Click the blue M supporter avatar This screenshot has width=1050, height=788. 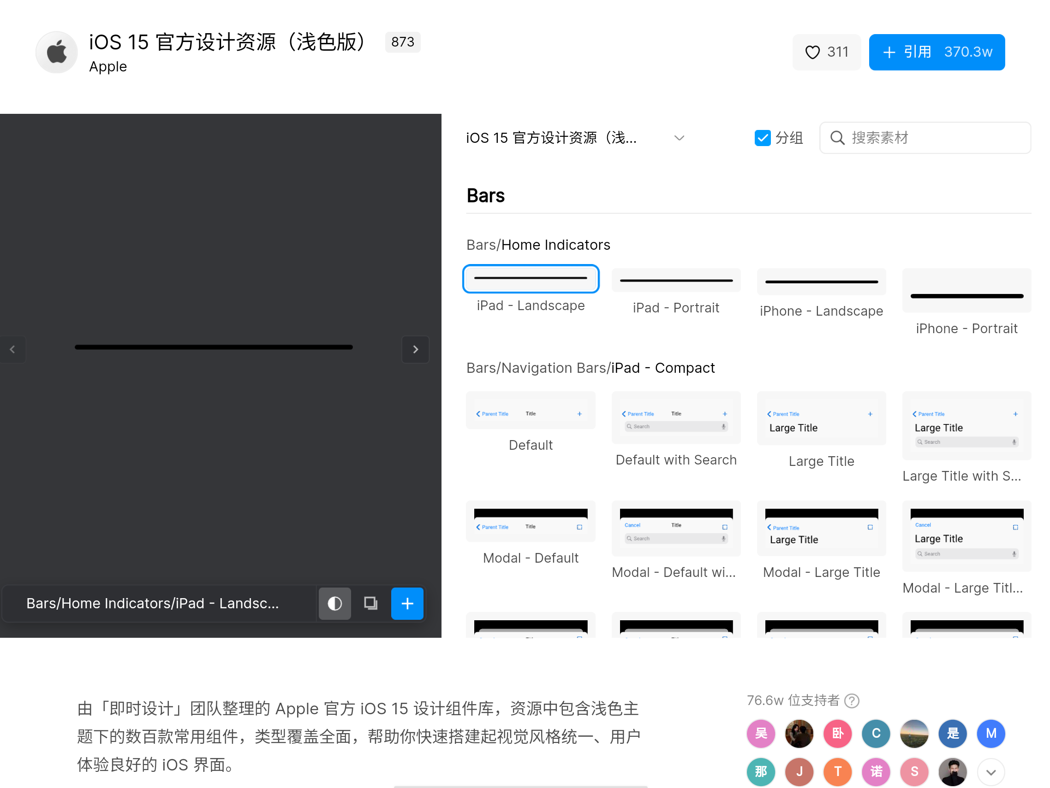coord(991,734)
